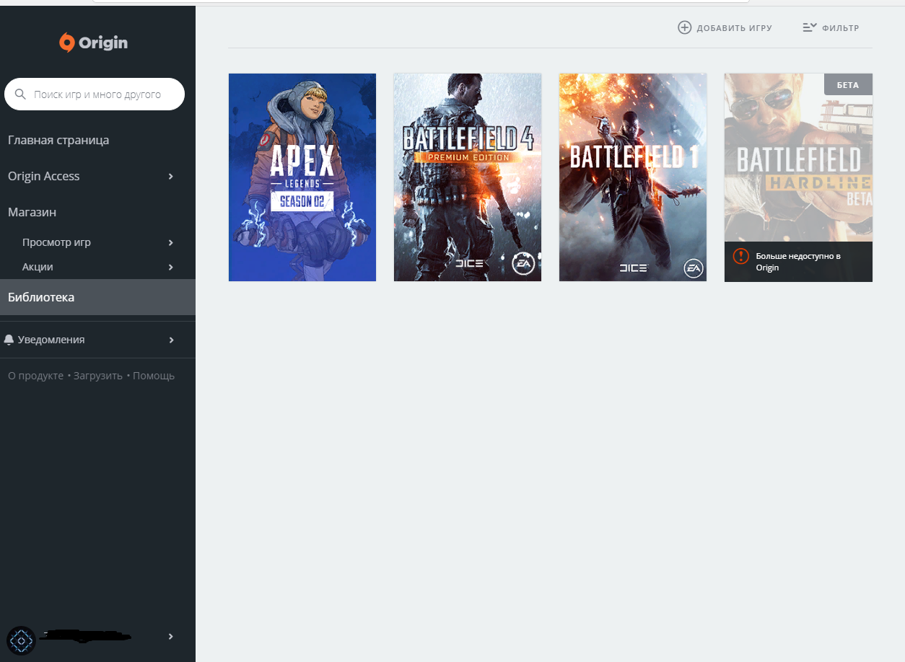Click the red warning icon on Hardline tile
The width and height of the screenshot is (905, 662).
(741, 256)
